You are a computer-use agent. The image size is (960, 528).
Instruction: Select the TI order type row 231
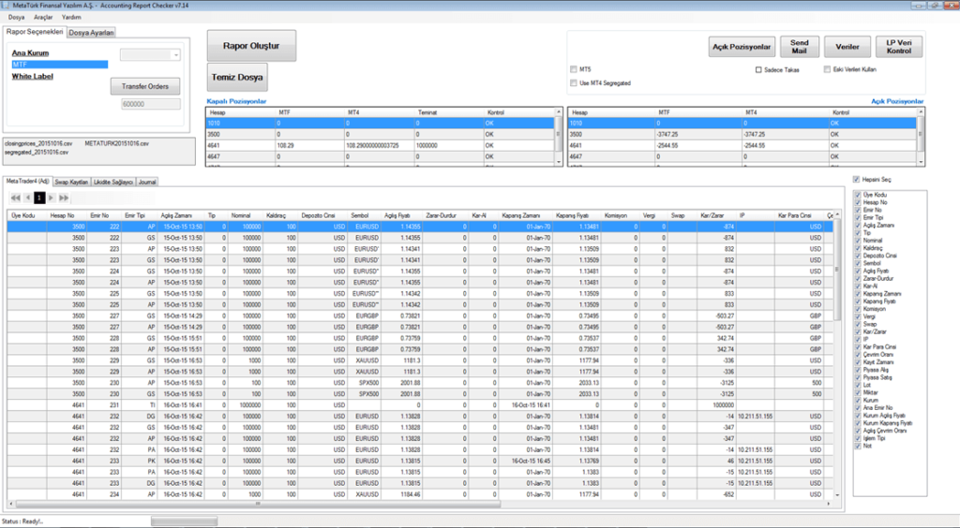[419, 405]
